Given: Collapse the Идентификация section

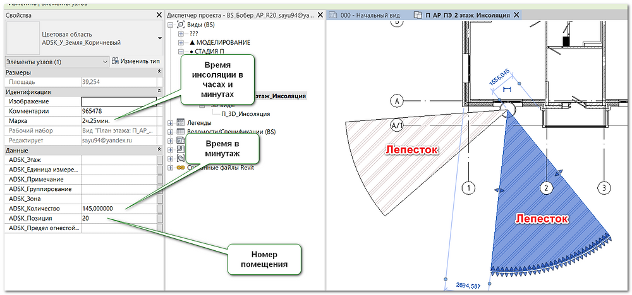Looking at the screenshot, I should (x=159, y=92).
